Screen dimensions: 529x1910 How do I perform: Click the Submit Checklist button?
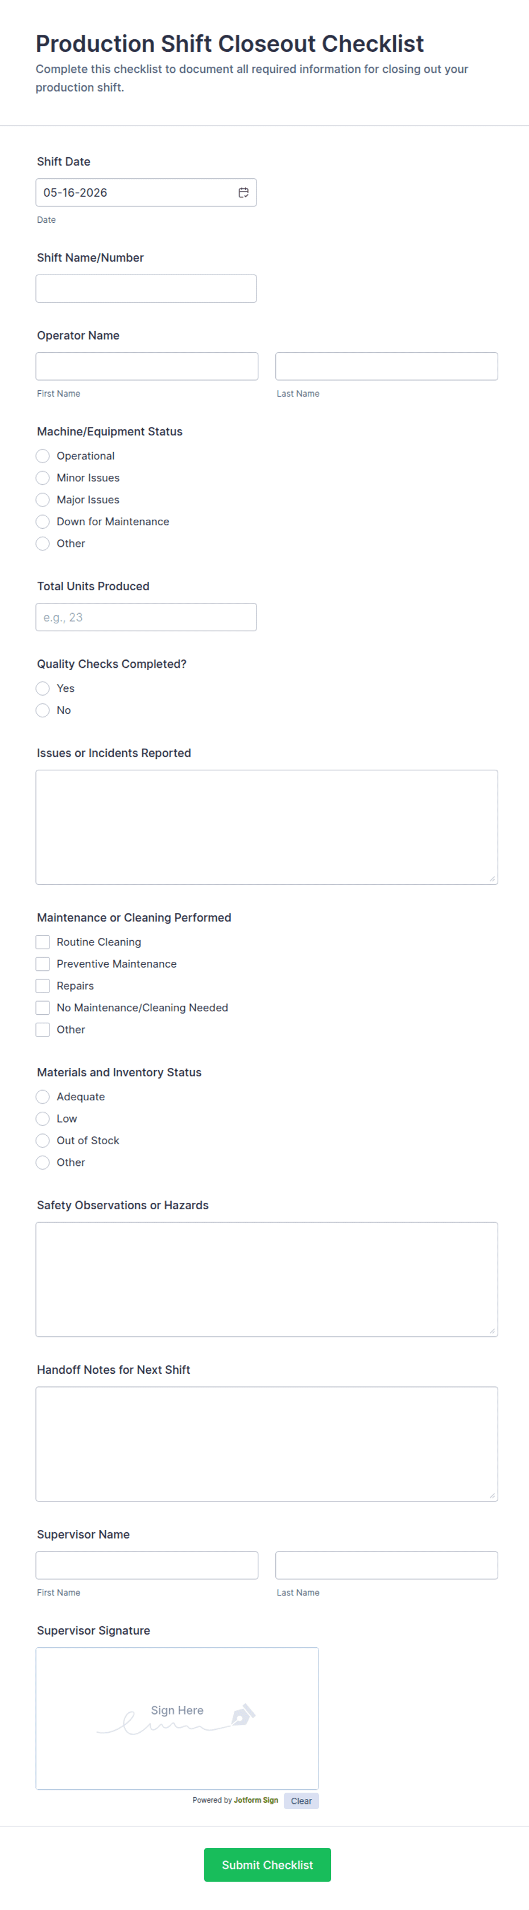pyautogui.click(x=267, y=1865)
